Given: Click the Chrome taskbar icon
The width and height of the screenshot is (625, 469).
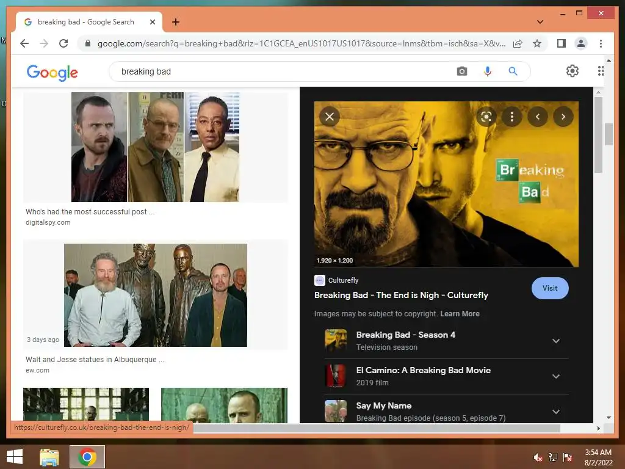Looking at the screenshot, I should 87,457.
